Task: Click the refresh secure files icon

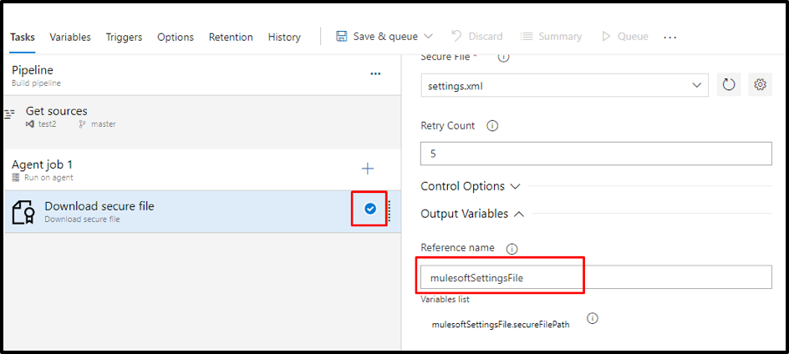Action: coord(729,85)
